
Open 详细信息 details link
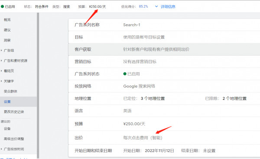click(x=168, y=6)
